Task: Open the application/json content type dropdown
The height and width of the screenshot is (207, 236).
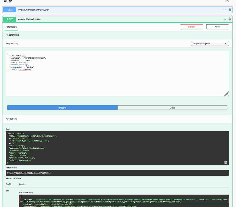Action: pos(210,43)
